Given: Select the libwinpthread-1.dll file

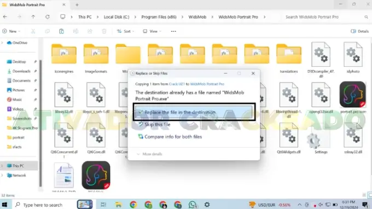Looking at the screenshot, I should click(289, 100).
